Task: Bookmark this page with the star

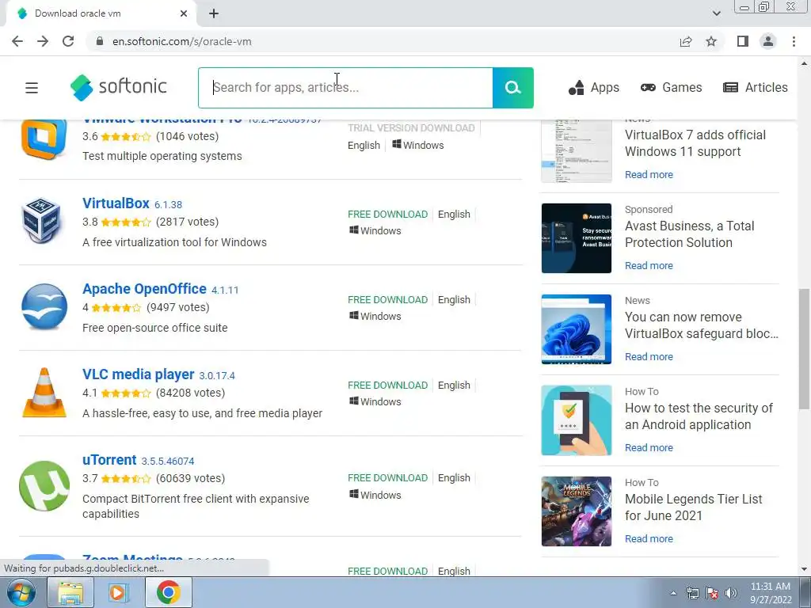Action: tap(711, 41)
